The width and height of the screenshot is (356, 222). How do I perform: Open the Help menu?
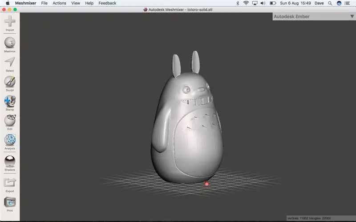click(x=89, y=3)
